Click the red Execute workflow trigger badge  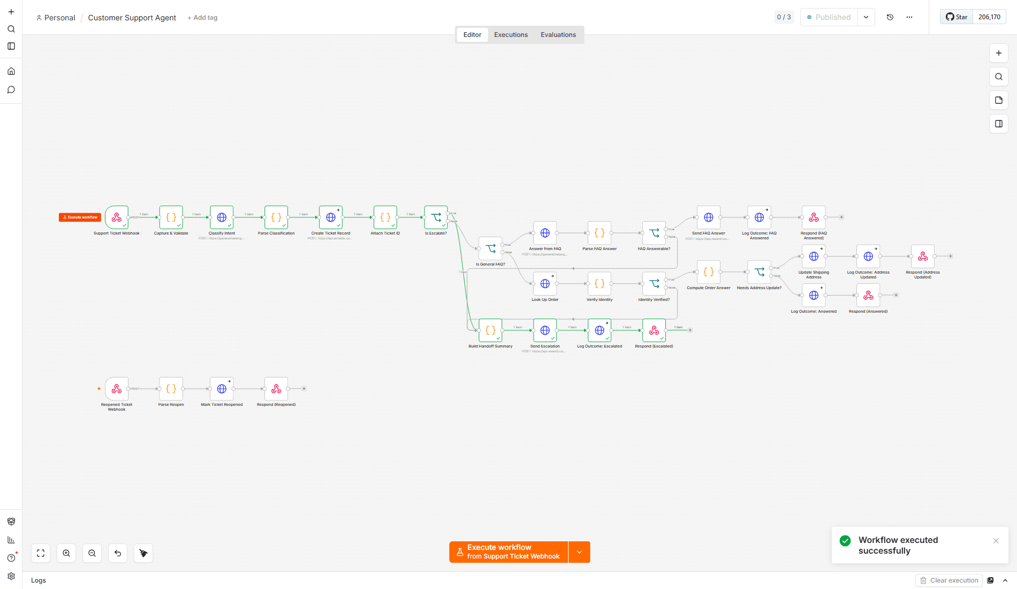[80, 217]
